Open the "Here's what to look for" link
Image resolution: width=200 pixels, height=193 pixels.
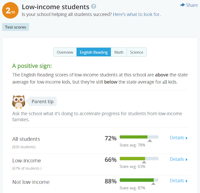click(x=136, y=14)
